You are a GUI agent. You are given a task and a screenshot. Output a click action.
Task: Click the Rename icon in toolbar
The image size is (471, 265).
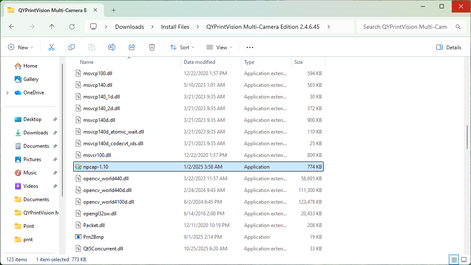coord(112,47)
